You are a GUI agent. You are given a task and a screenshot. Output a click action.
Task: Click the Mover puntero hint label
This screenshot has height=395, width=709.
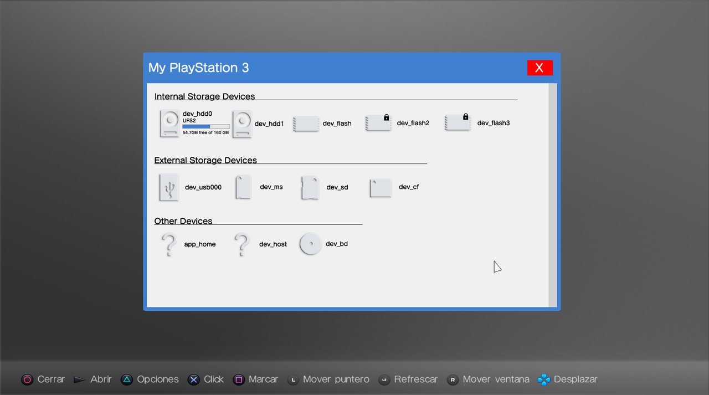(336, 379)
